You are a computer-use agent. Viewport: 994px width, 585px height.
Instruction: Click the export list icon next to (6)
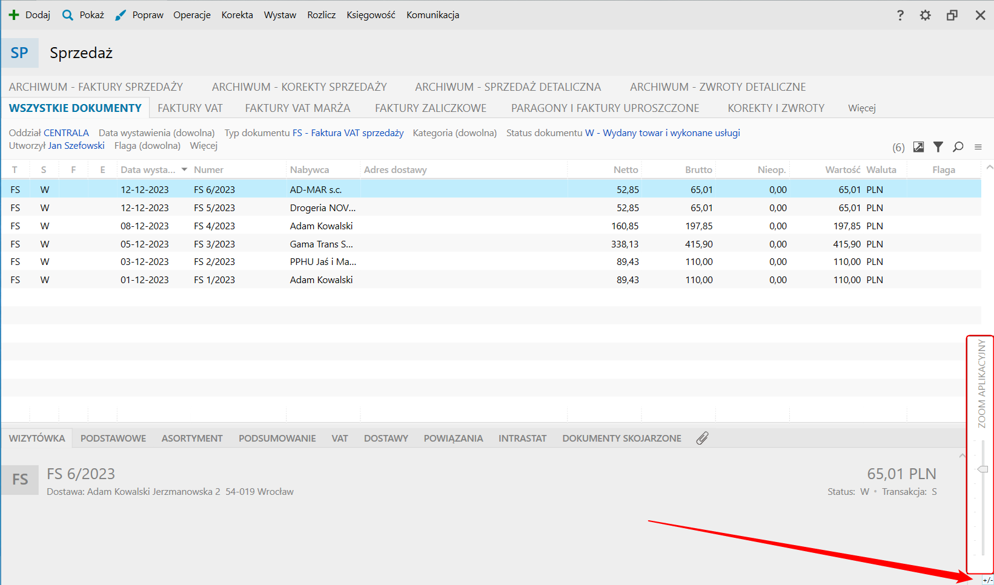coord(919,146)
